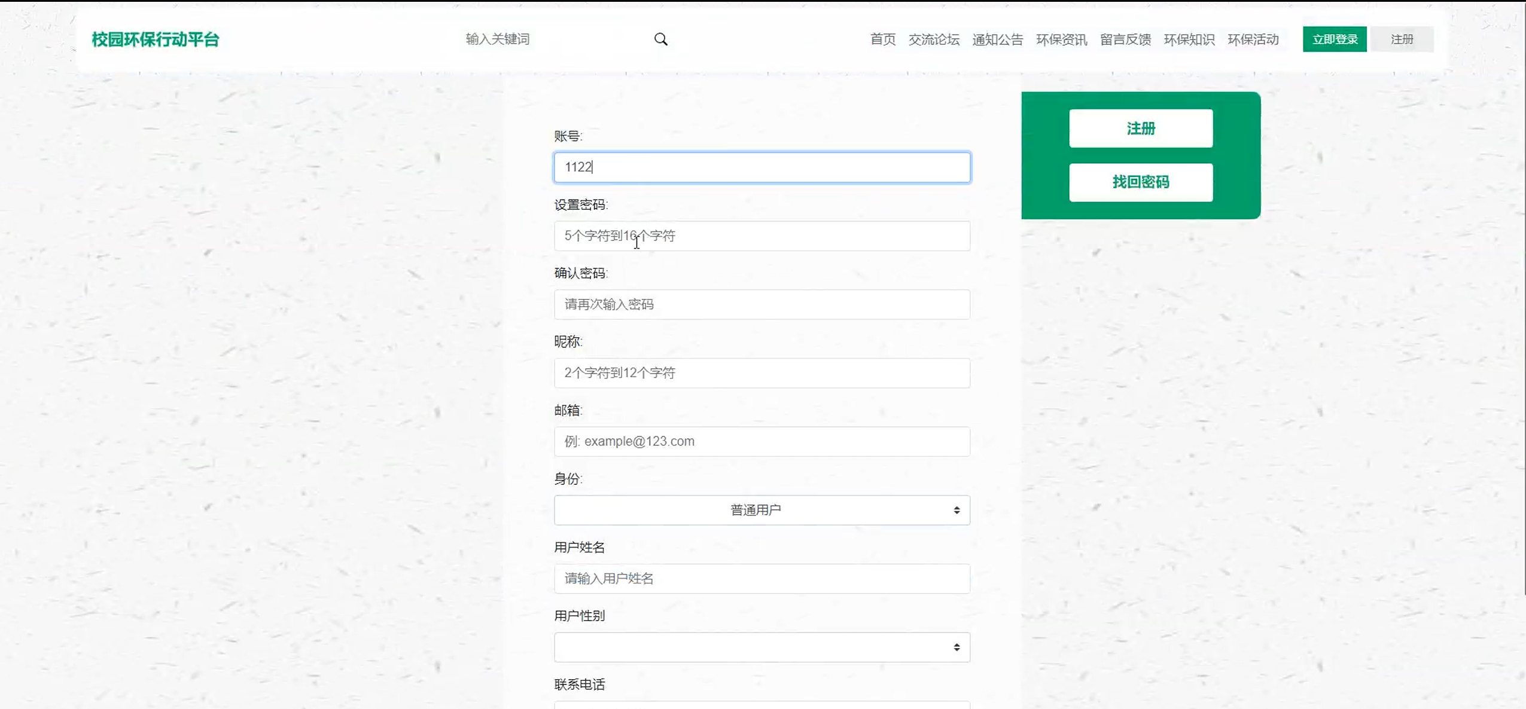
Task: Click the 身份 dropdown arrow icon
Action: [x=957, y=510]
